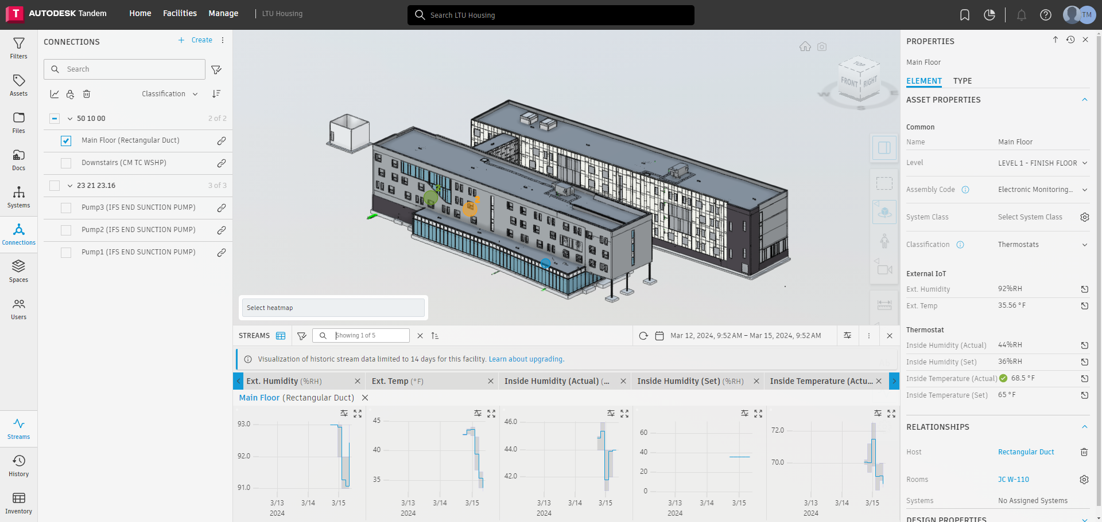
Task: Open the notifications bell
Action: 1022,15
